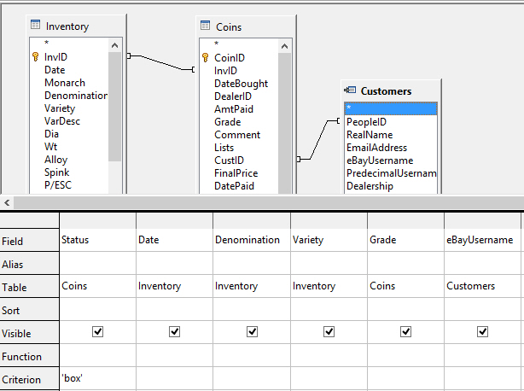
Task: Select the DealerID field in Coins table
Action: pyautogui.click(x=234, y=96)
